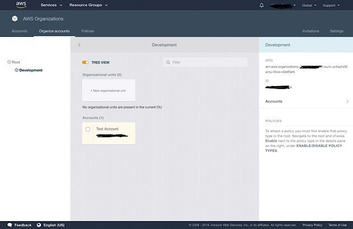
Task: Click the AWS Organizations cube icon
Action: click(15, 18)
